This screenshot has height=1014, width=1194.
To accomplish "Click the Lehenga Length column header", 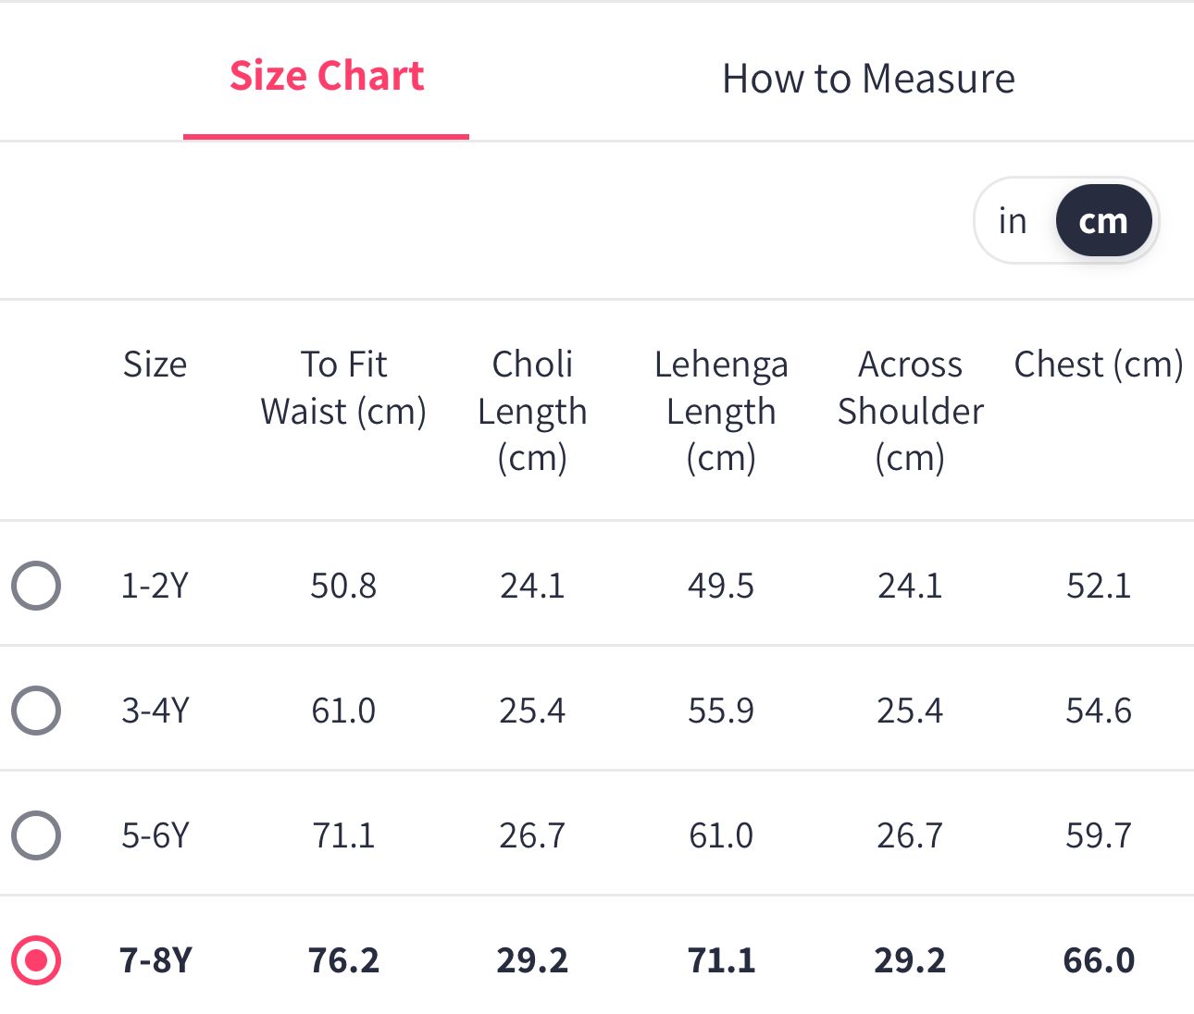I will tap(721, 411).
